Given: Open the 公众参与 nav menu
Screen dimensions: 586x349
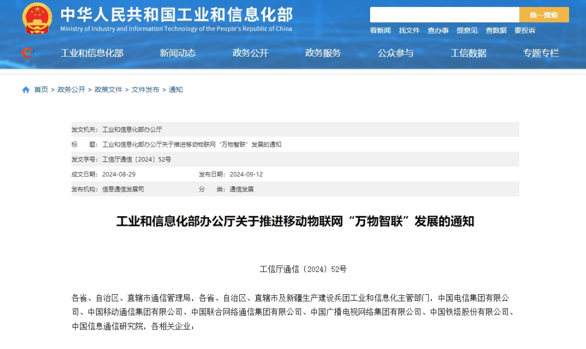Looking at the screenshot, I should tap(396, 53).
